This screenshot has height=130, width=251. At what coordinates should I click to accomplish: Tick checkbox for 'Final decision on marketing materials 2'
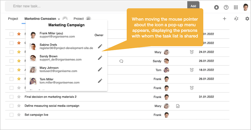click(x=11, y=97)
